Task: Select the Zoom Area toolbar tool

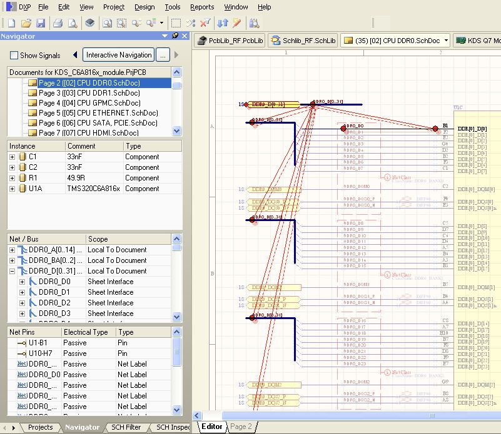Action: [121, 22]
